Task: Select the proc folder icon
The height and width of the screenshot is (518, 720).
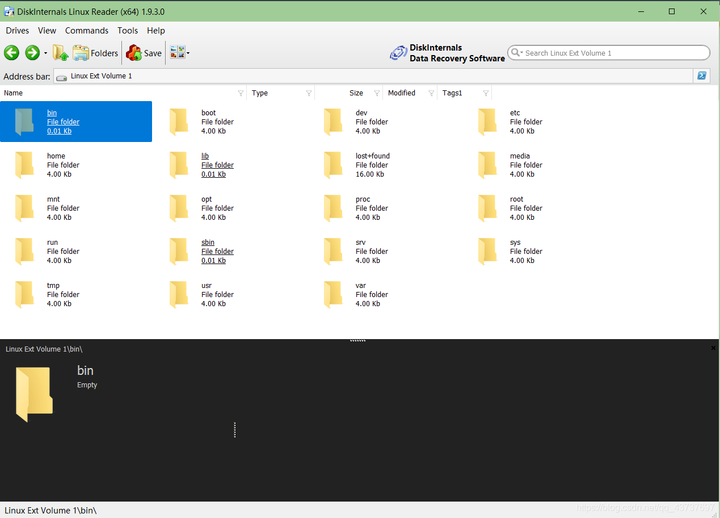Action: [x=333, y=208]
